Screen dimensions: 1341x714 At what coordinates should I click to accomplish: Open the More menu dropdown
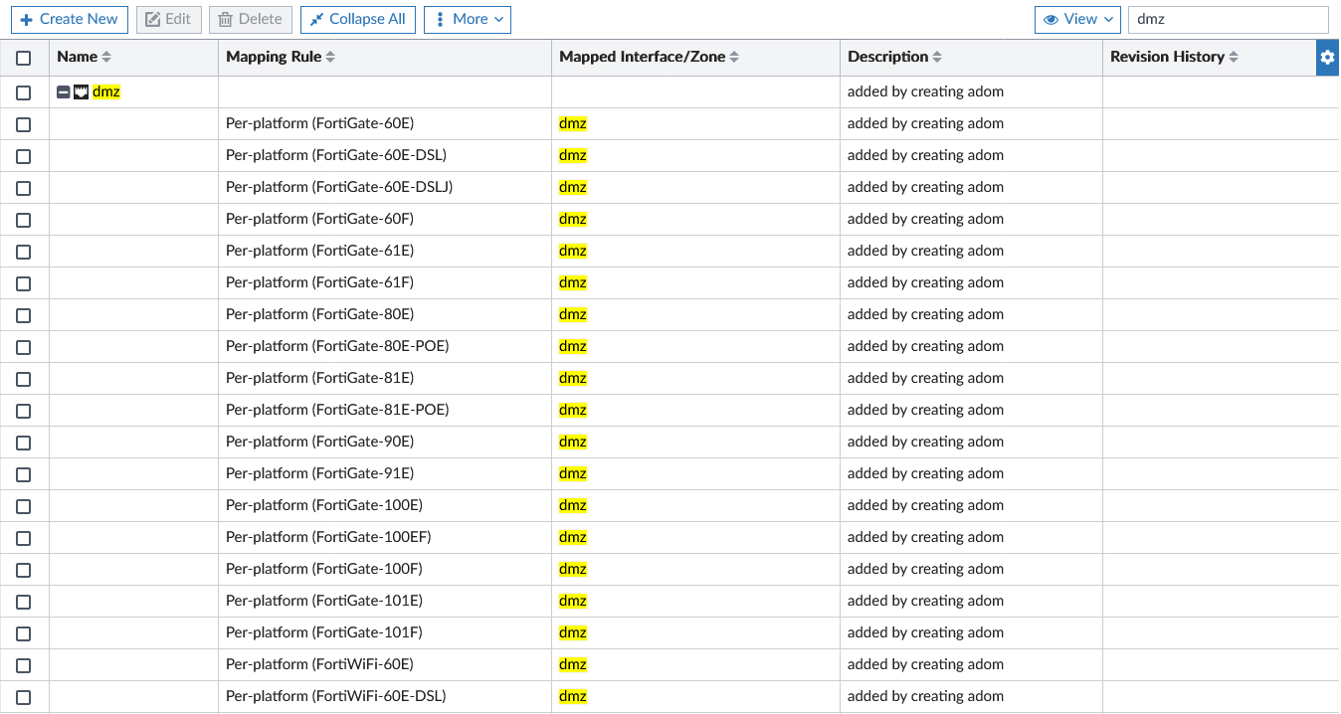[x=468, y=19]
